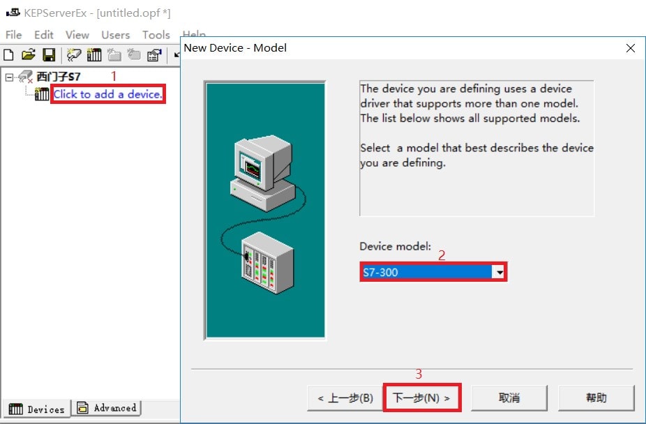Click the 'Device model:' label
Image resolution: width=646 pixels, height=424 pixels.
pyautogui.click(x=395, y=246)
